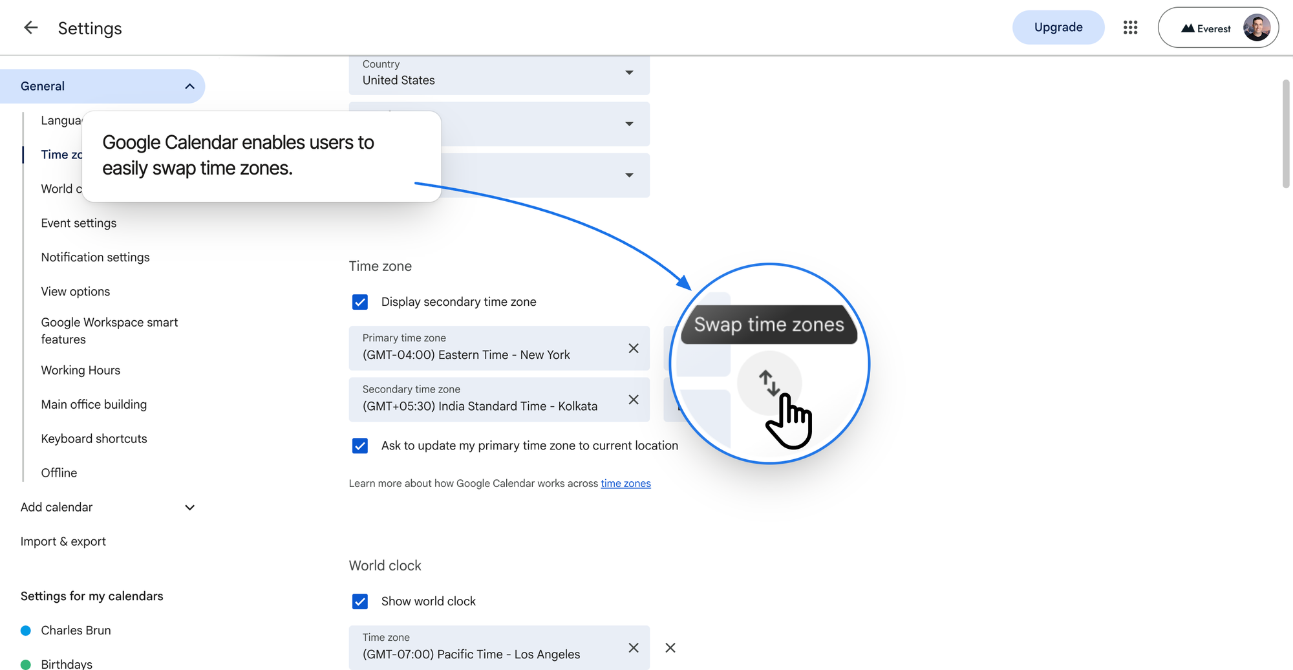Image resolution: width=1293 pixels, height=670 pixels.
Task: Click the Settings page title
Action: (90, 28)
